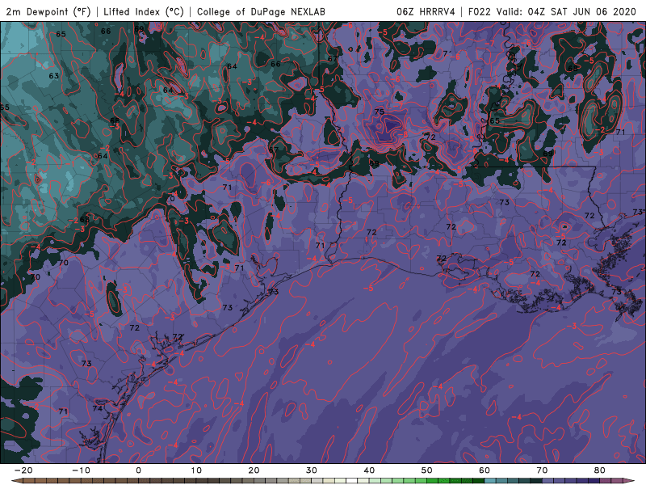646x485 pixels.
Task: Click the 60 label on the color scale
Action: coord(484,470)
